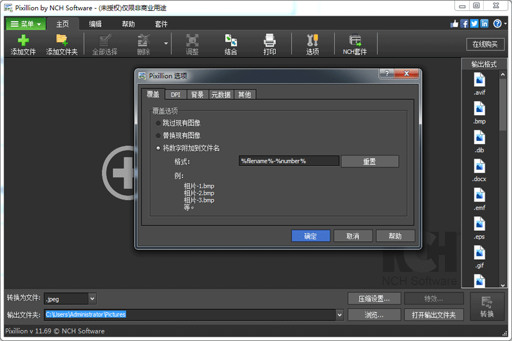Switch to the 元数据 tab
Image resolution: width=512 pixels, height=341 pixels.
pyautogui.click(x=221, y=95)
